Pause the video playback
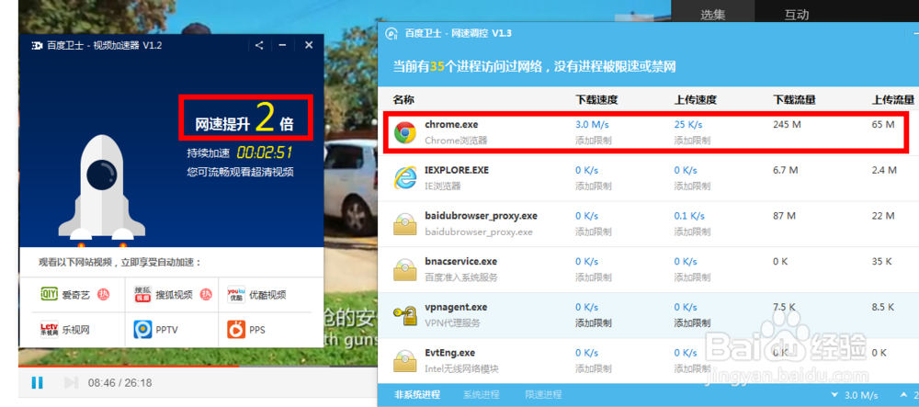This screenshot has width=919, height=407. click(37, 383)
